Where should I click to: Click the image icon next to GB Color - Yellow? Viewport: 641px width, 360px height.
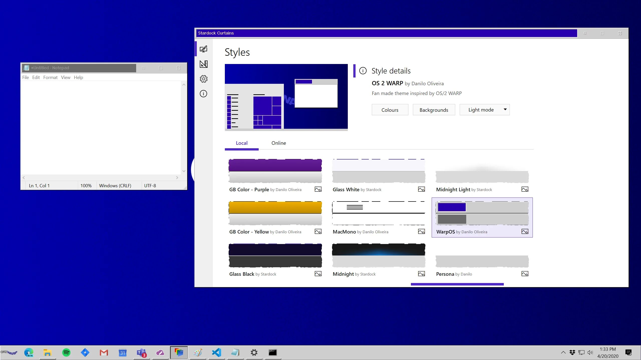(318, 231)
